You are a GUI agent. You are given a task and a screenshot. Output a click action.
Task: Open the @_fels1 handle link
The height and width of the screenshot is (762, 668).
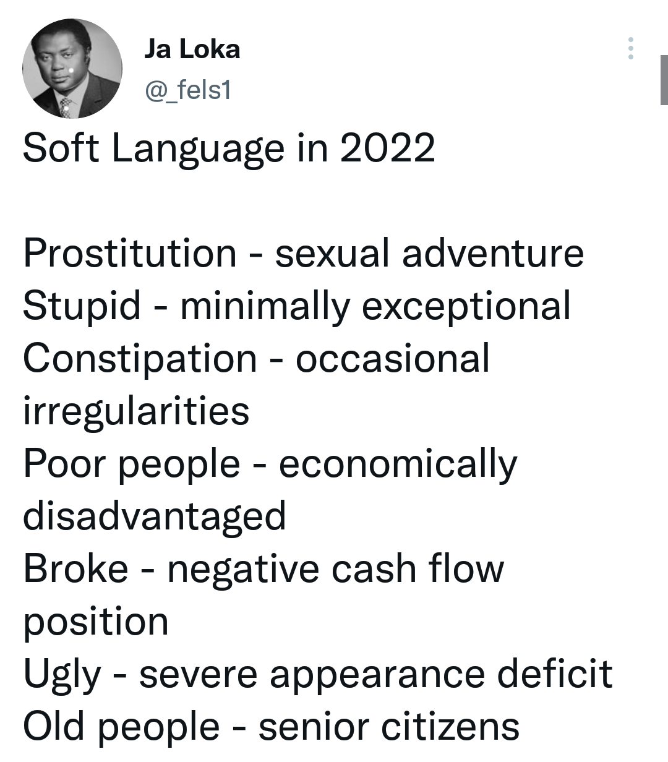tap(188, 90)
